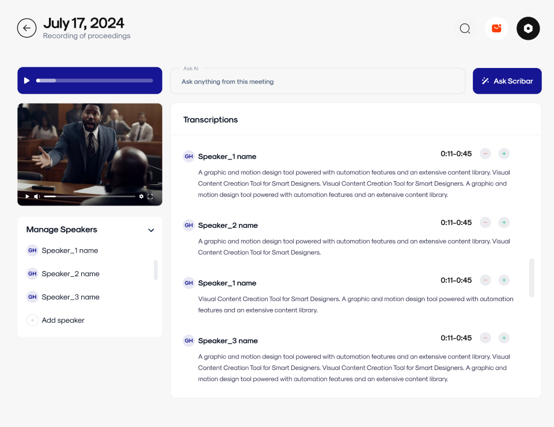Click the back arrow beside July 17, 2024
554x427 pixels.
pos(26,28)
